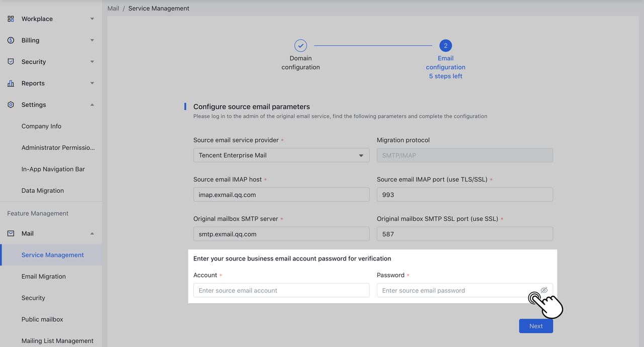
Task: Toggle password visibility eye icon
Action: [x=544, y=290]
